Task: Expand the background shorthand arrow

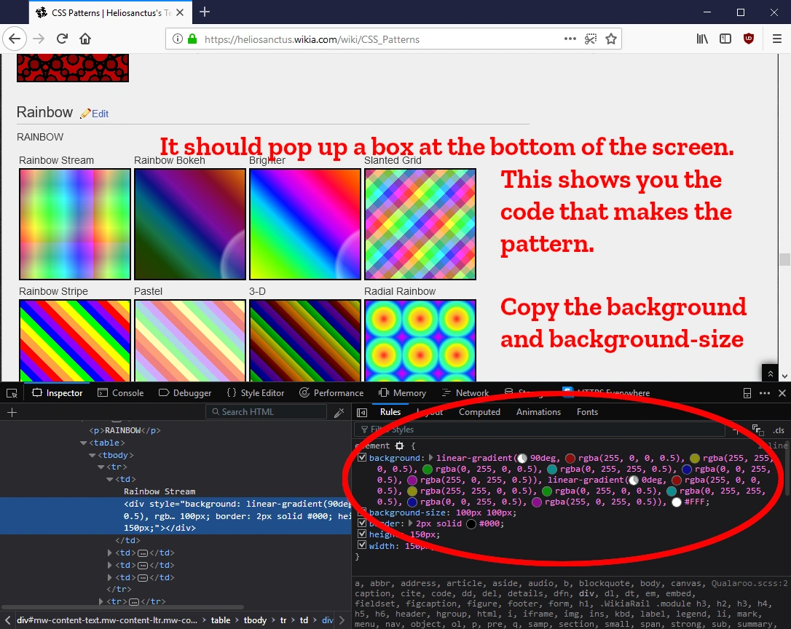Action: pos(430,458)
